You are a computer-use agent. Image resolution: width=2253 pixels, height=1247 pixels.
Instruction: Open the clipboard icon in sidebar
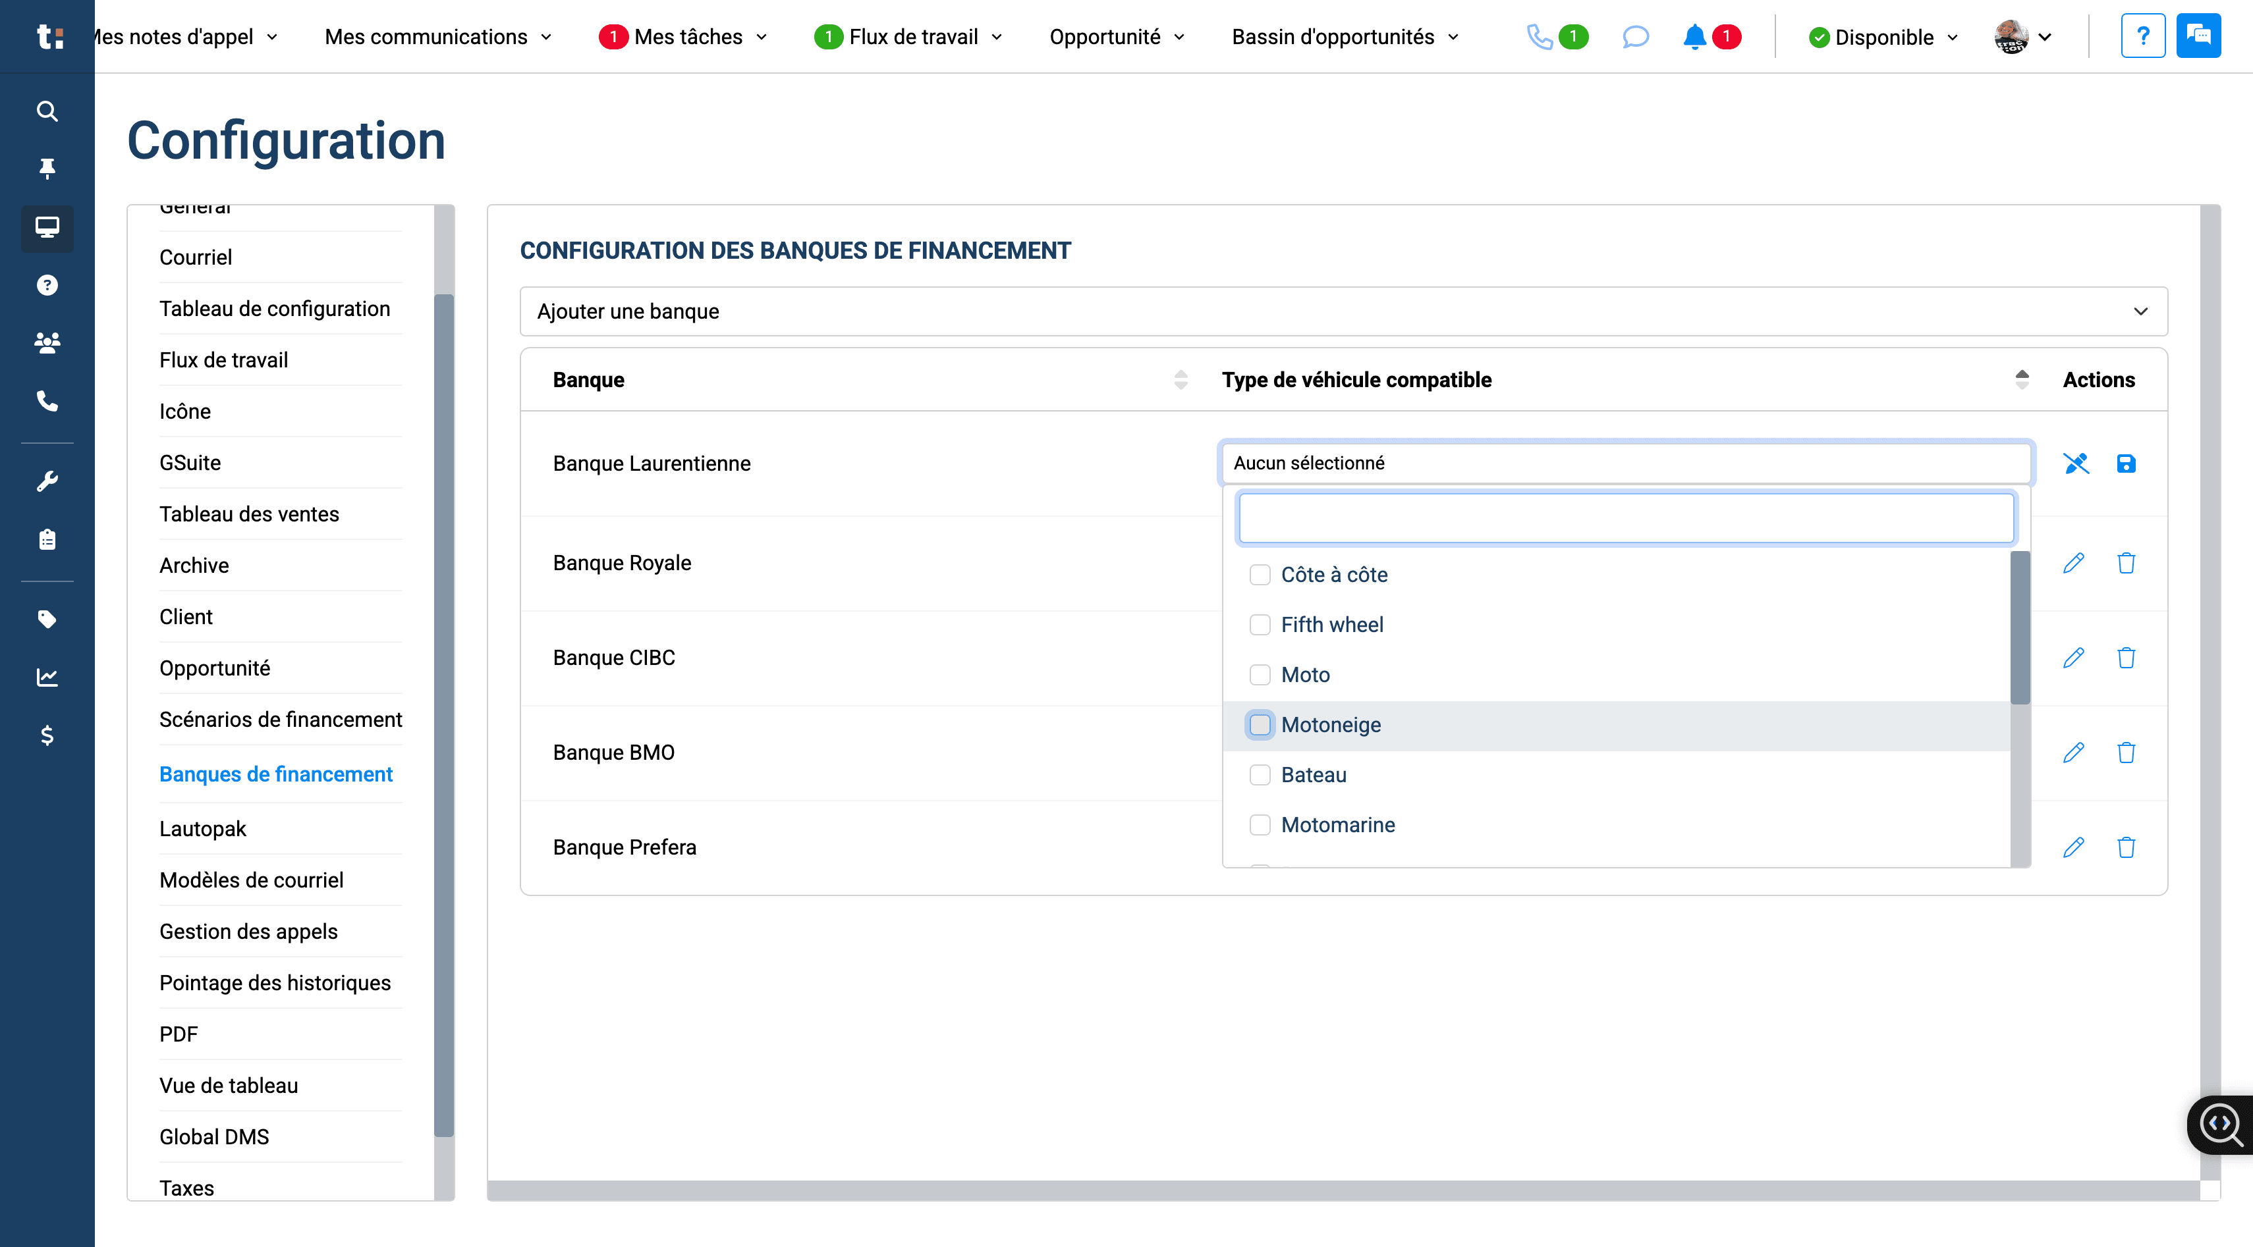[47, 539]
